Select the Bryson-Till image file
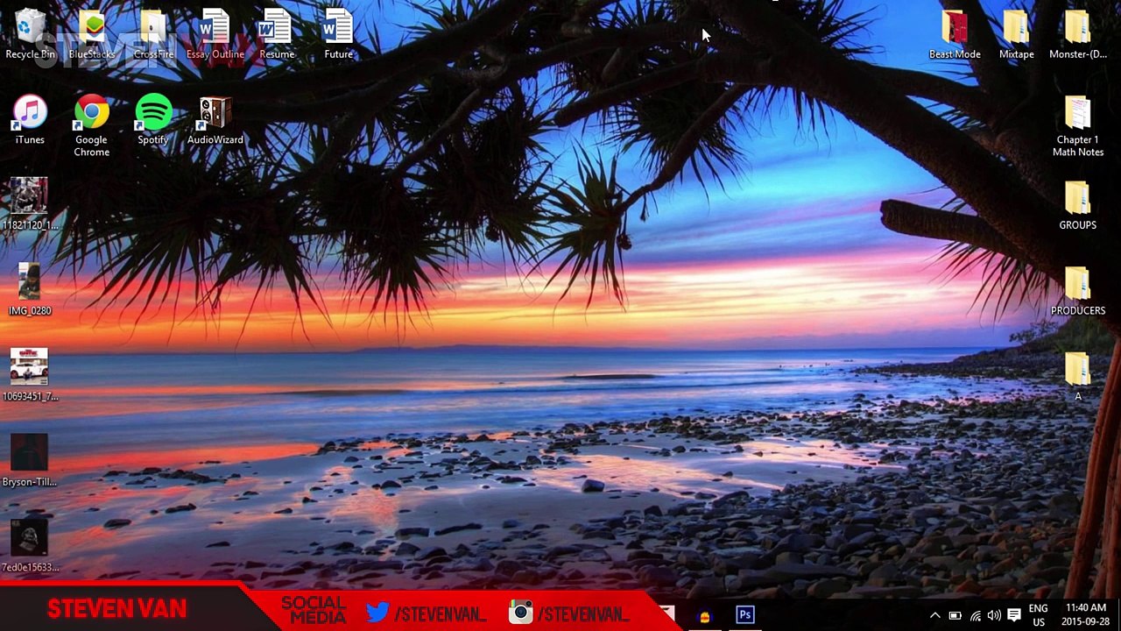The height and width of the screenshot is (631, 1121). pos(30,461)
